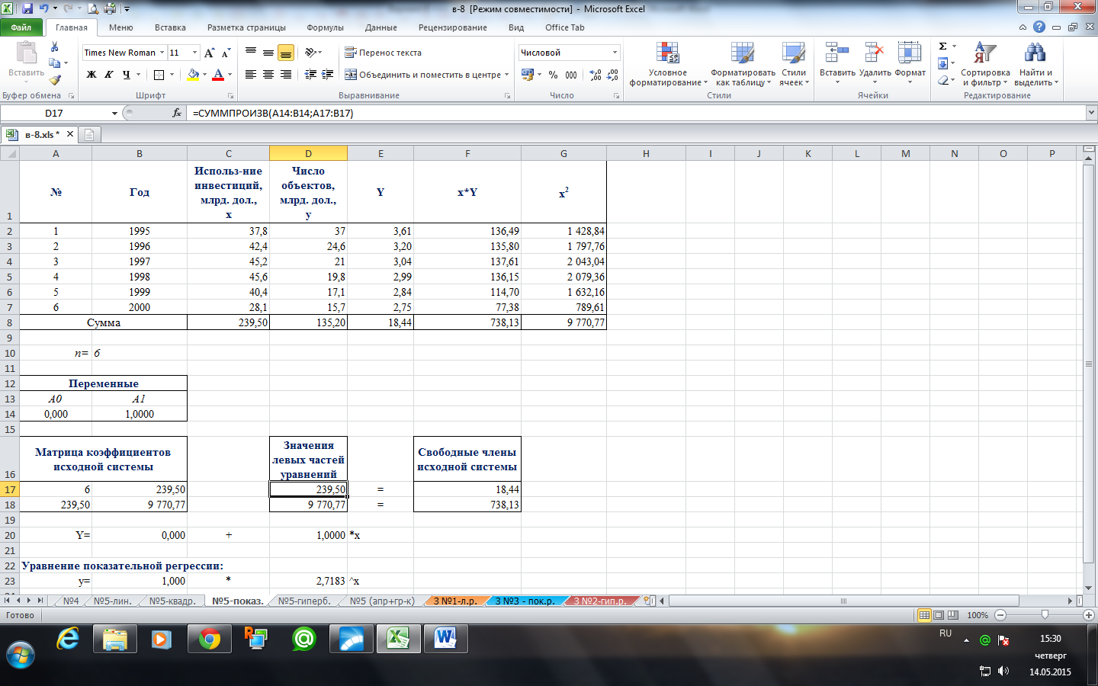
Task: Switch to the Вставка ribbon tab
Action: pyautogui.click(x=170, y=27)
